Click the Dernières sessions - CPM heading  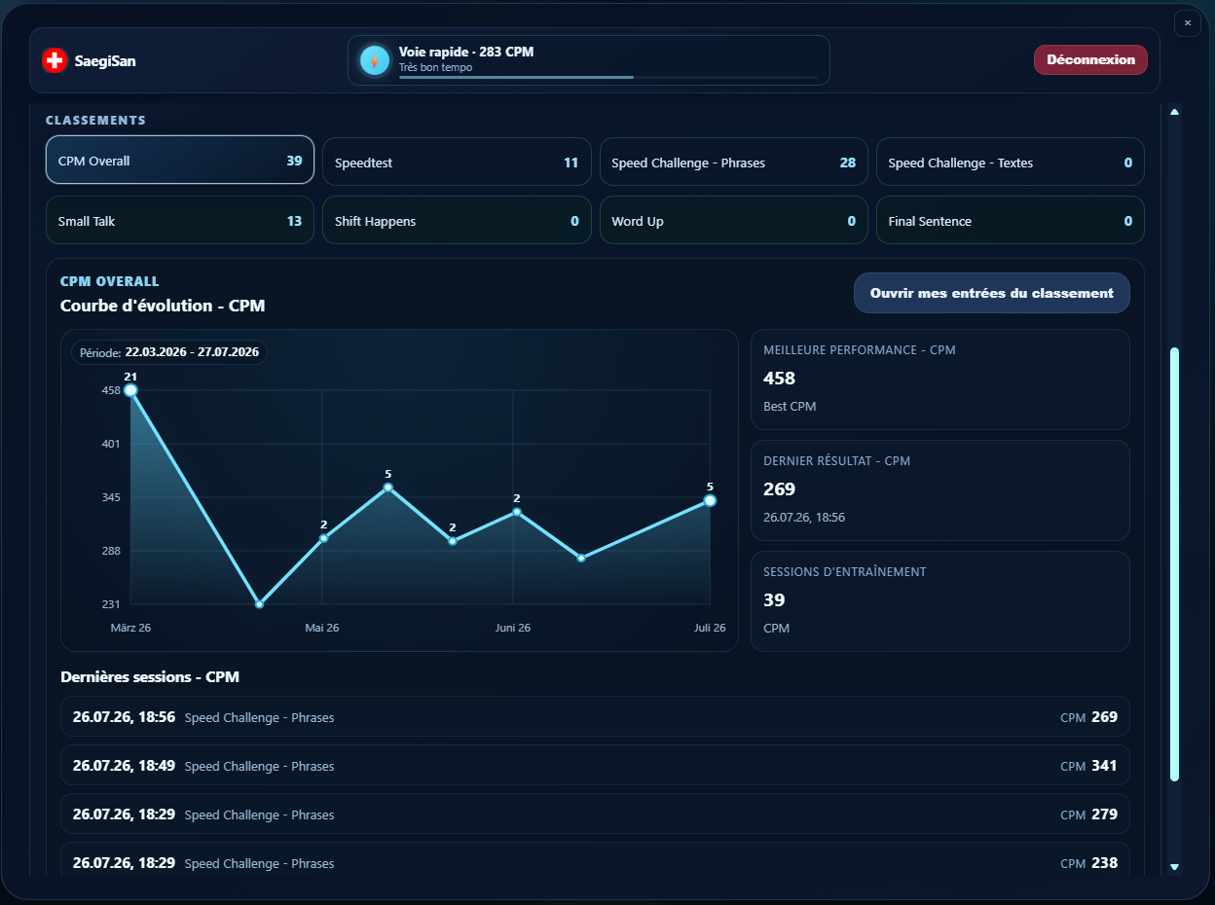click(x=150, y=676)
